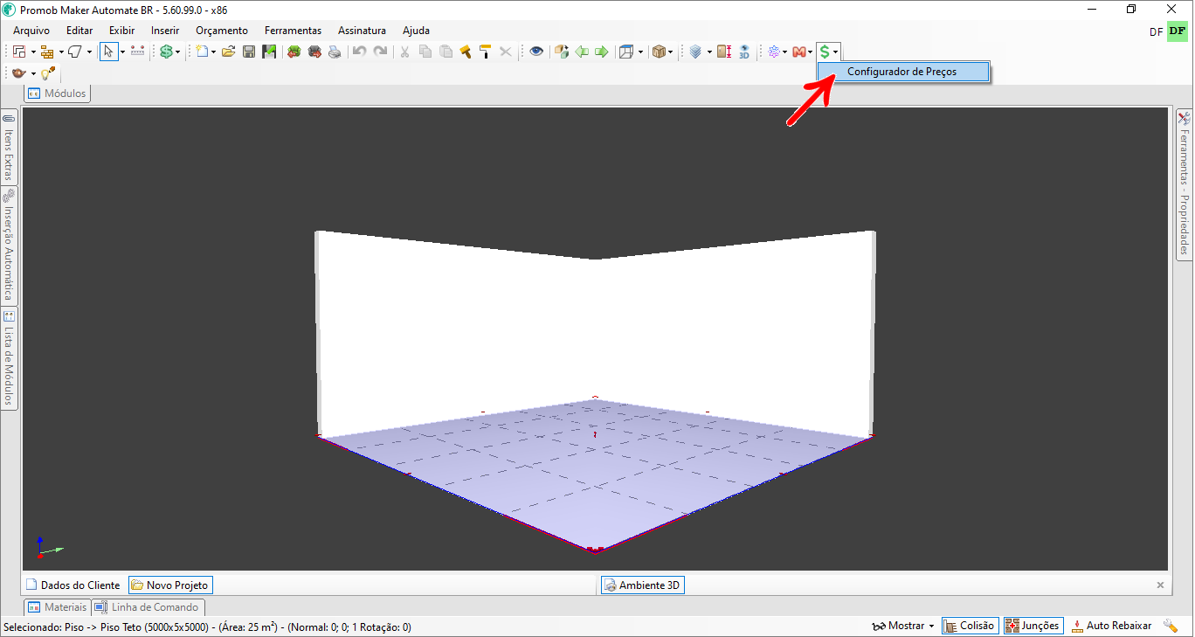Click the wooden crate module icon
Image resolution: width=1195 pixels, height=637 pixels.
660,52
